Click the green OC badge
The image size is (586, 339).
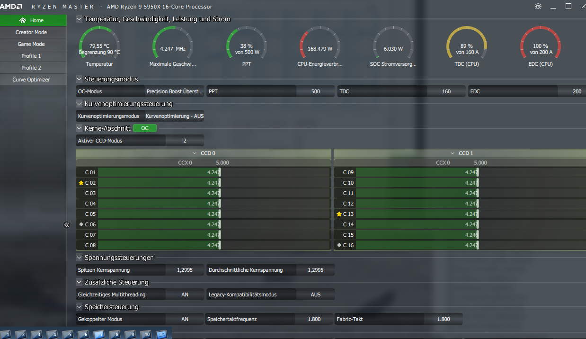145,128
